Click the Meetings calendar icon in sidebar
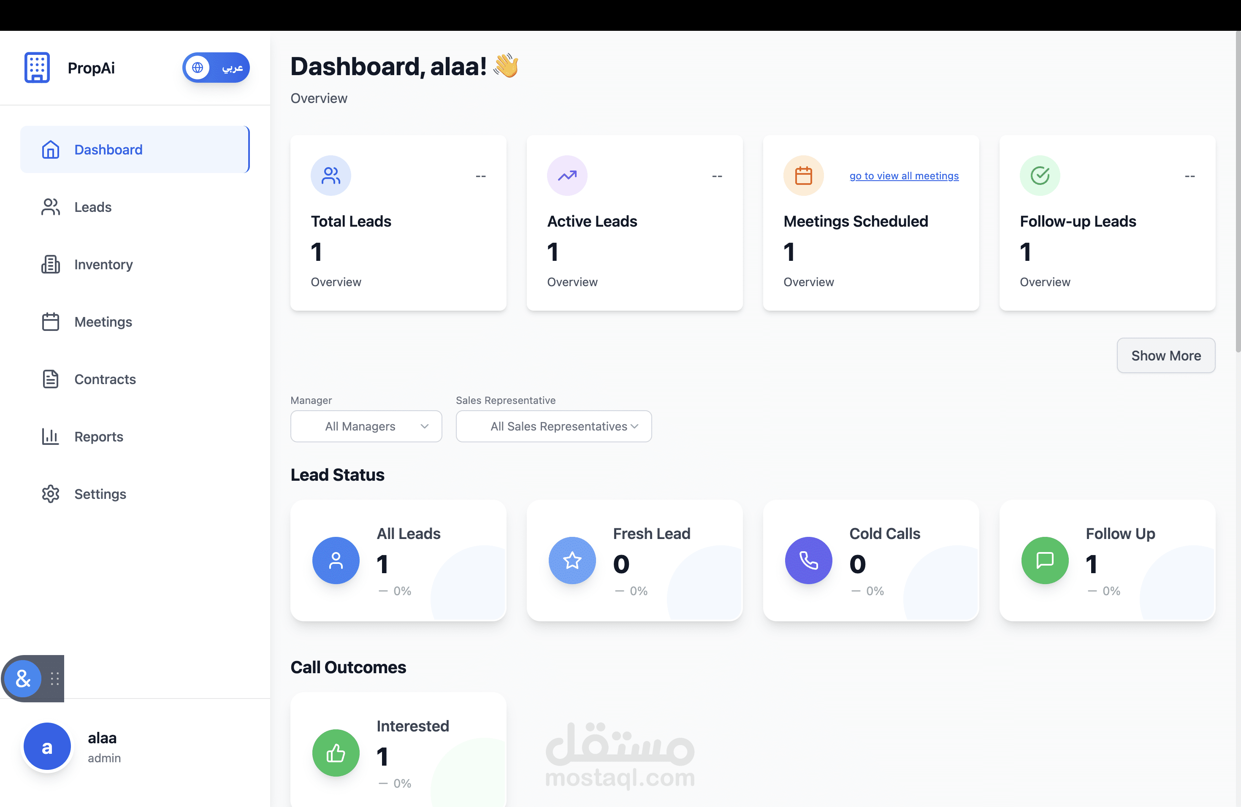 (51, 322)
